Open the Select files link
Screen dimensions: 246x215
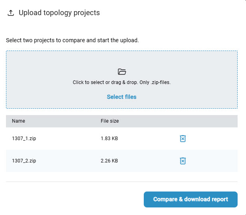[x=121, y=97]
